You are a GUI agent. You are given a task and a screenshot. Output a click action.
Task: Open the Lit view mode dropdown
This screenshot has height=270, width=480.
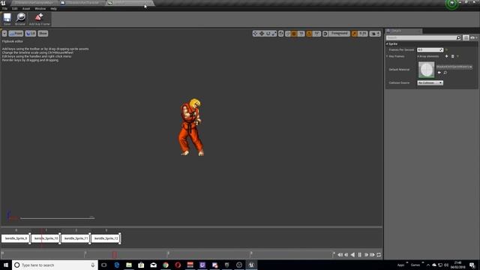[31, 33]
